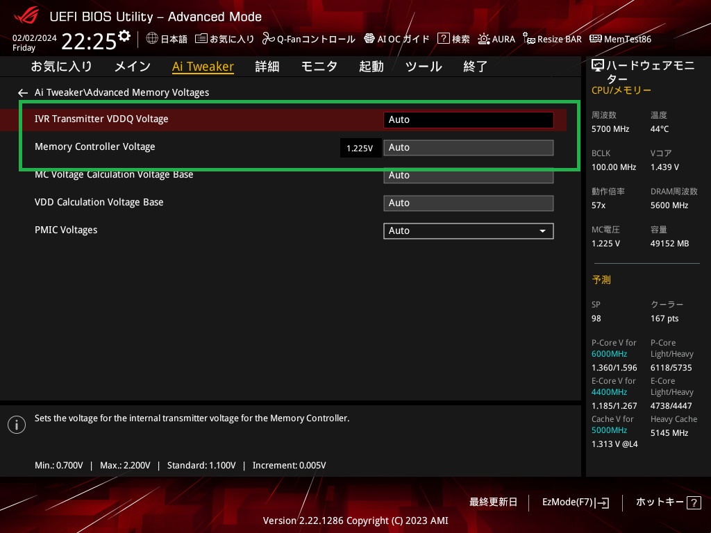Select the Ai Tweaker tab
Screen dimensions: 711x533
[x=203, y=67]
